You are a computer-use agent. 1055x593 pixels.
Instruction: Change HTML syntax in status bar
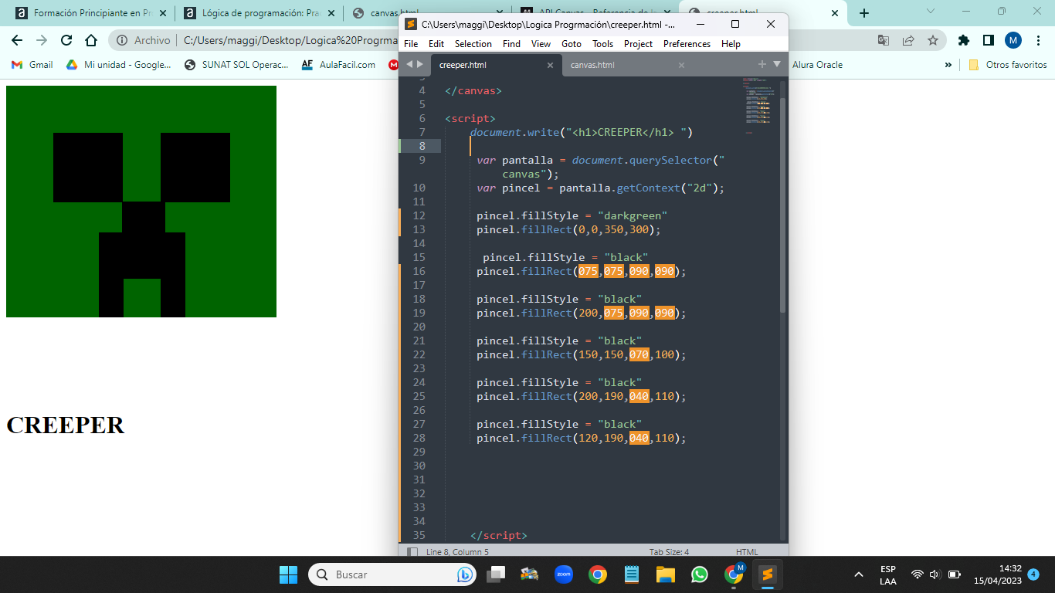point(747,551)
